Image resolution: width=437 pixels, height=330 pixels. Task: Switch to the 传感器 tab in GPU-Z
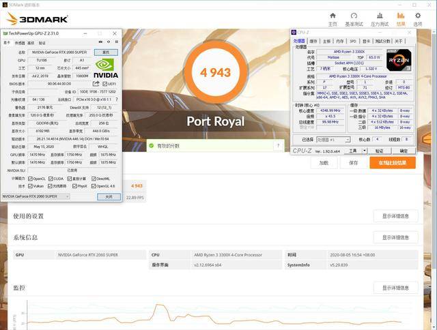click(x=19, y=42)
